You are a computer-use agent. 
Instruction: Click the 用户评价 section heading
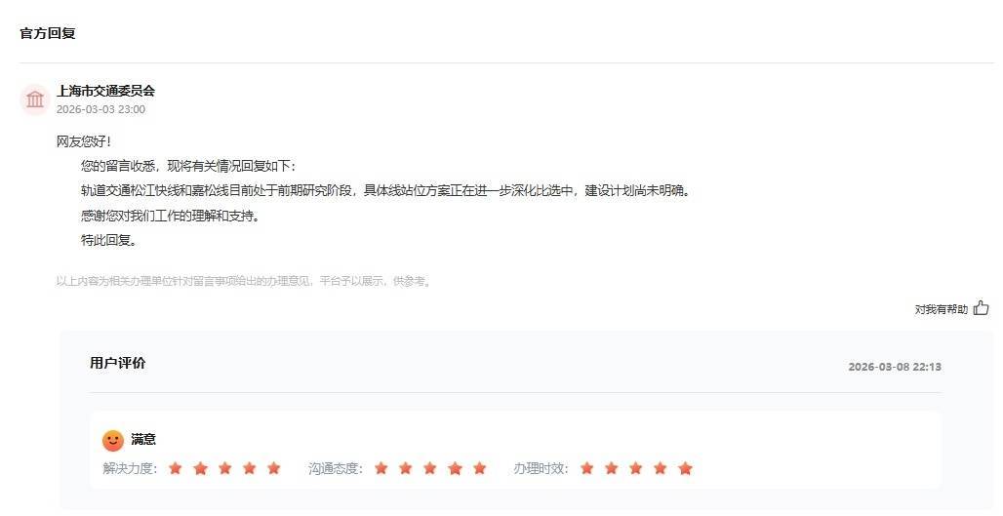point(118,363)
